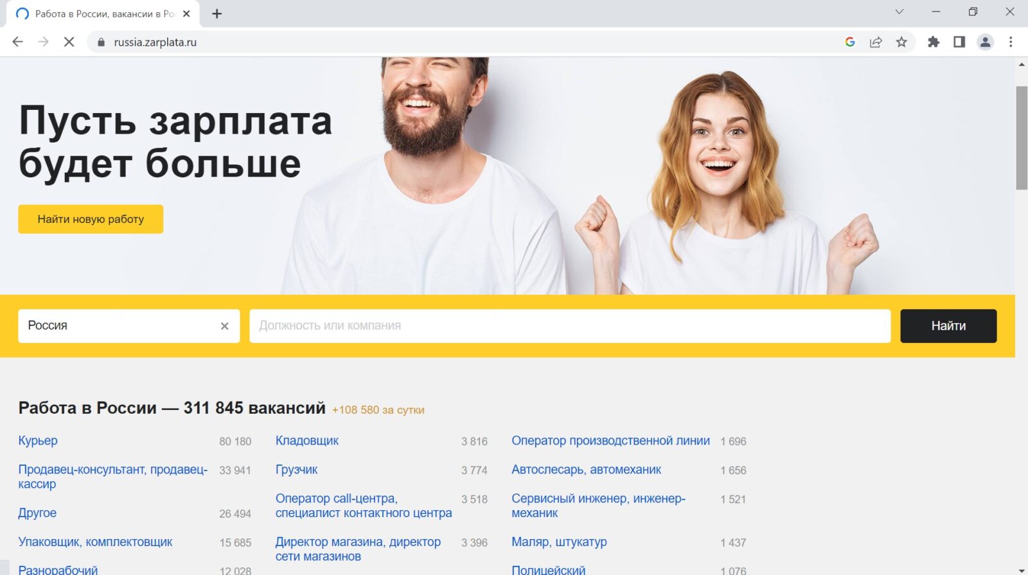Viewport: 1028px width, 575px height.
Task: Click the +108 580 за сутки text
Action: (378, 410)
